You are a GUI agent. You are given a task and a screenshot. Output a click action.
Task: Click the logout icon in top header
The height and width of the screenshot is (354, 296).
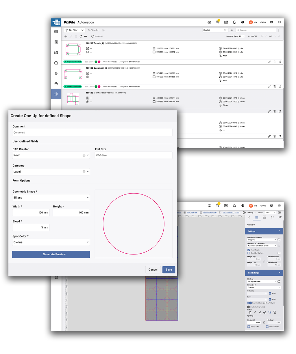[x=280, y=22]
